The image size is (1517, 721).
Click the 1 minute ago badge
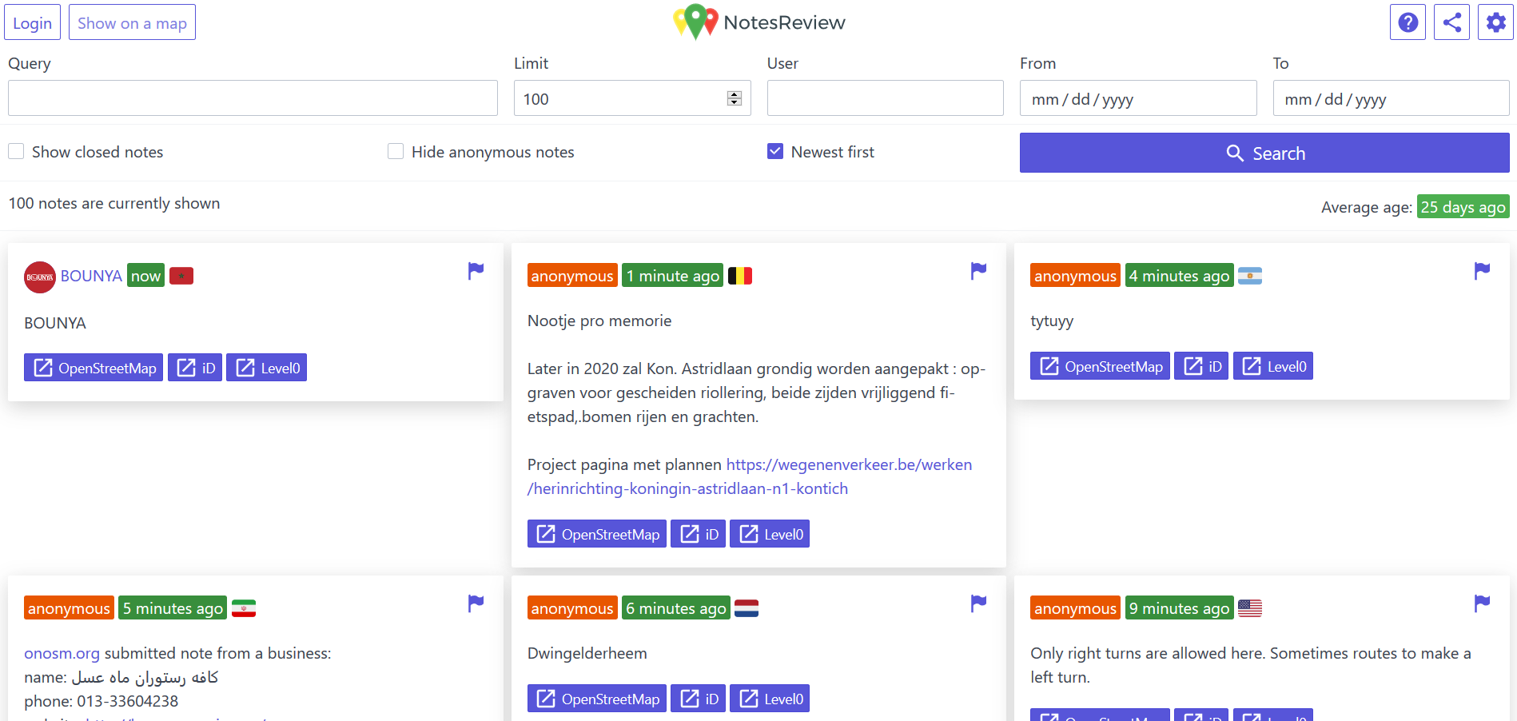click(x=673, y=276)
